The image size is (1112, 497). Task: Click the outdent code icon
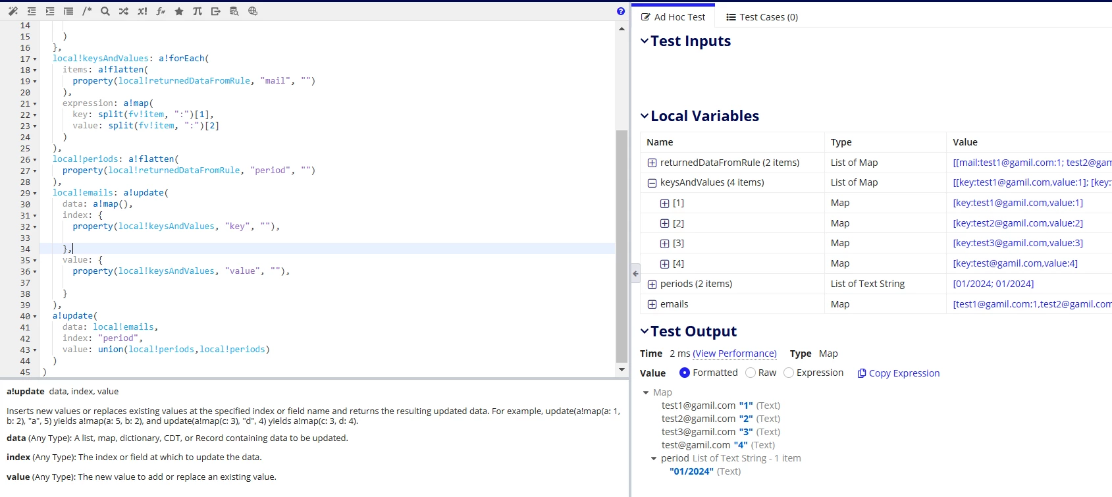click(x=32, y=11)
